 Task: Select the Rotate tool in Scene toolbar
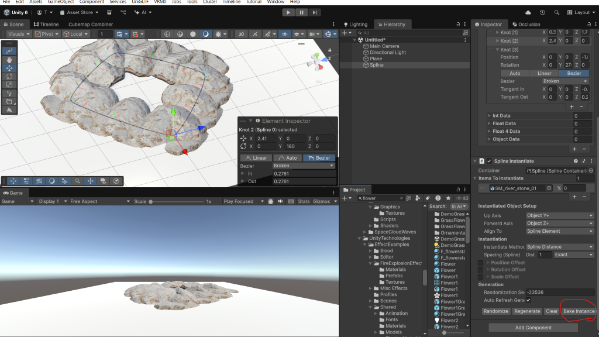point(9,76)
